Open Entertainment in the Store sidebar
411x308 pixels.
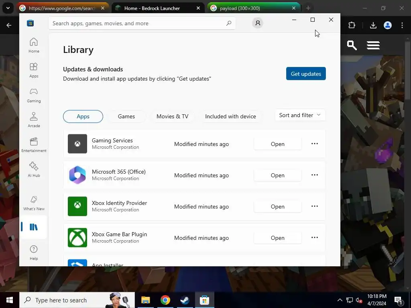tap(34, 145)
